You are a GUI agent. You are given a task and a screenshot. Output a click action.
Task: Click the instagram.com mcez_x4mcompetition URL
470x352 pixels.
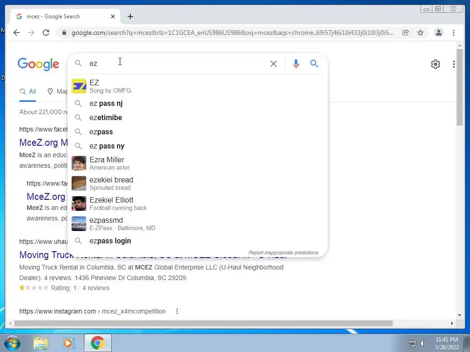click(x=92, y=311)
